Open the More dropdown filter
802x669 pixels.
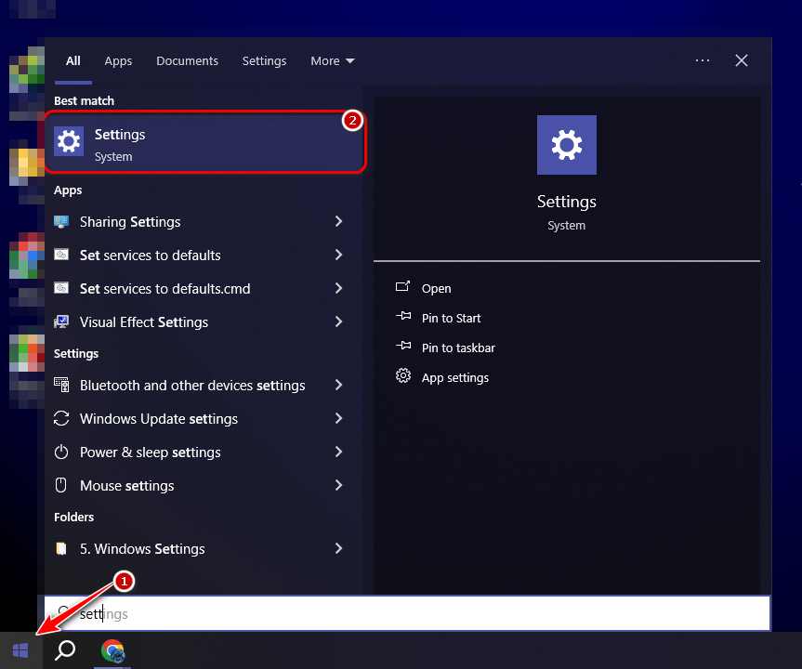coord(333,61)
